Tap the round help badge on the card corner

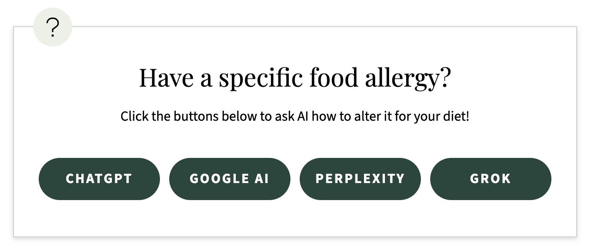point(53,27)
